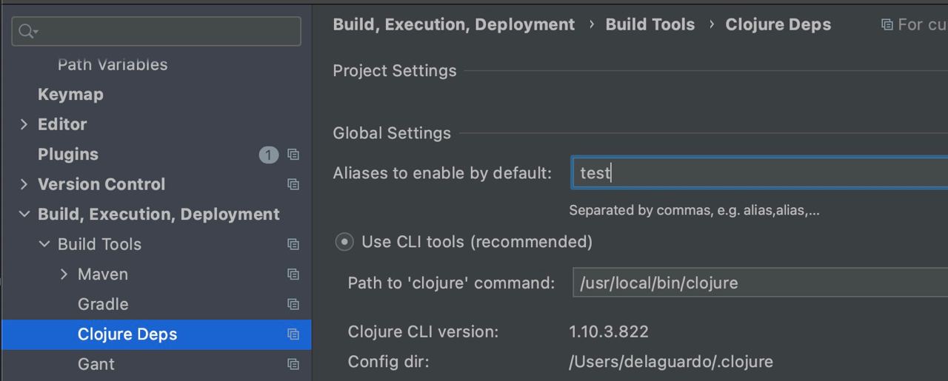Select Gradle in the settings tree
Viewport: 948px width, 381px height.
[103, 304]
